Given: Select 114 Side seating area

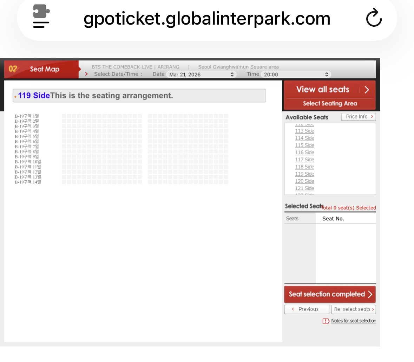Looking at the screenshot, I should tap(304, 138).
